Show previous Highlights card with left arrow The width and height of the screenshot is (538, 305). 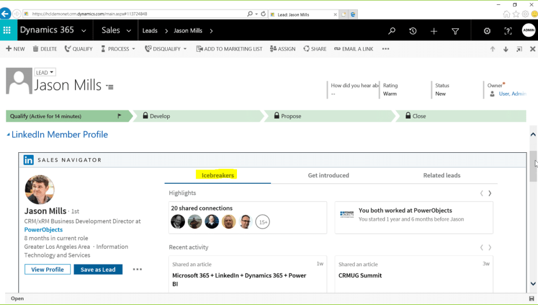click(481, 193)
